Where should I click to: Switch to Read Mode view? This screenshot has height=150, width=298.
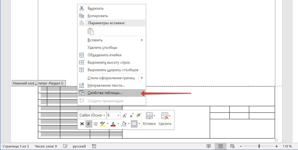tap(209, 146)
